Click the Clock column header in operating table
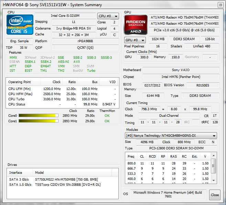Screen dimensions: 226x205 pyautogui.click(x=52, y=82)
